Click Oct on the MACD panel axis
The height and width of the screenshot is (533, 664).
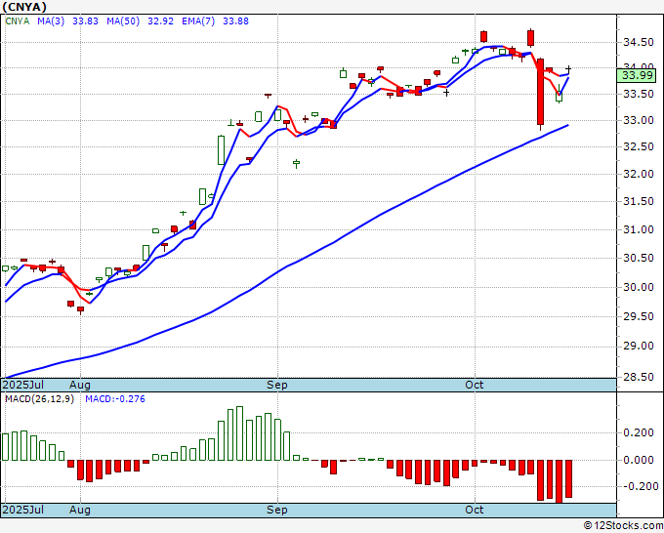[475, 510]
